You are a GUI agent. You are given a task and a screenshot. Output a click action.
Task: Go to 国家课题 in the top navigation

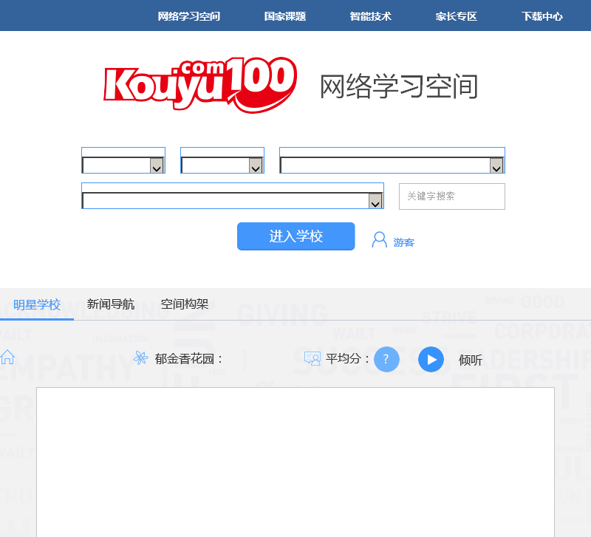[284, 16]
